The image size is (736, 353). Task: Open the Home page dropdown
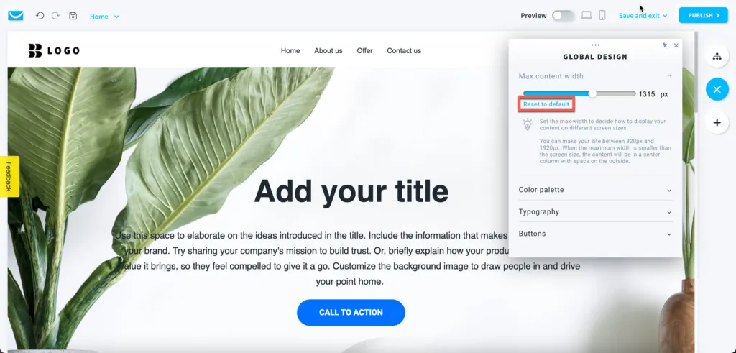[x=104, y=17]
